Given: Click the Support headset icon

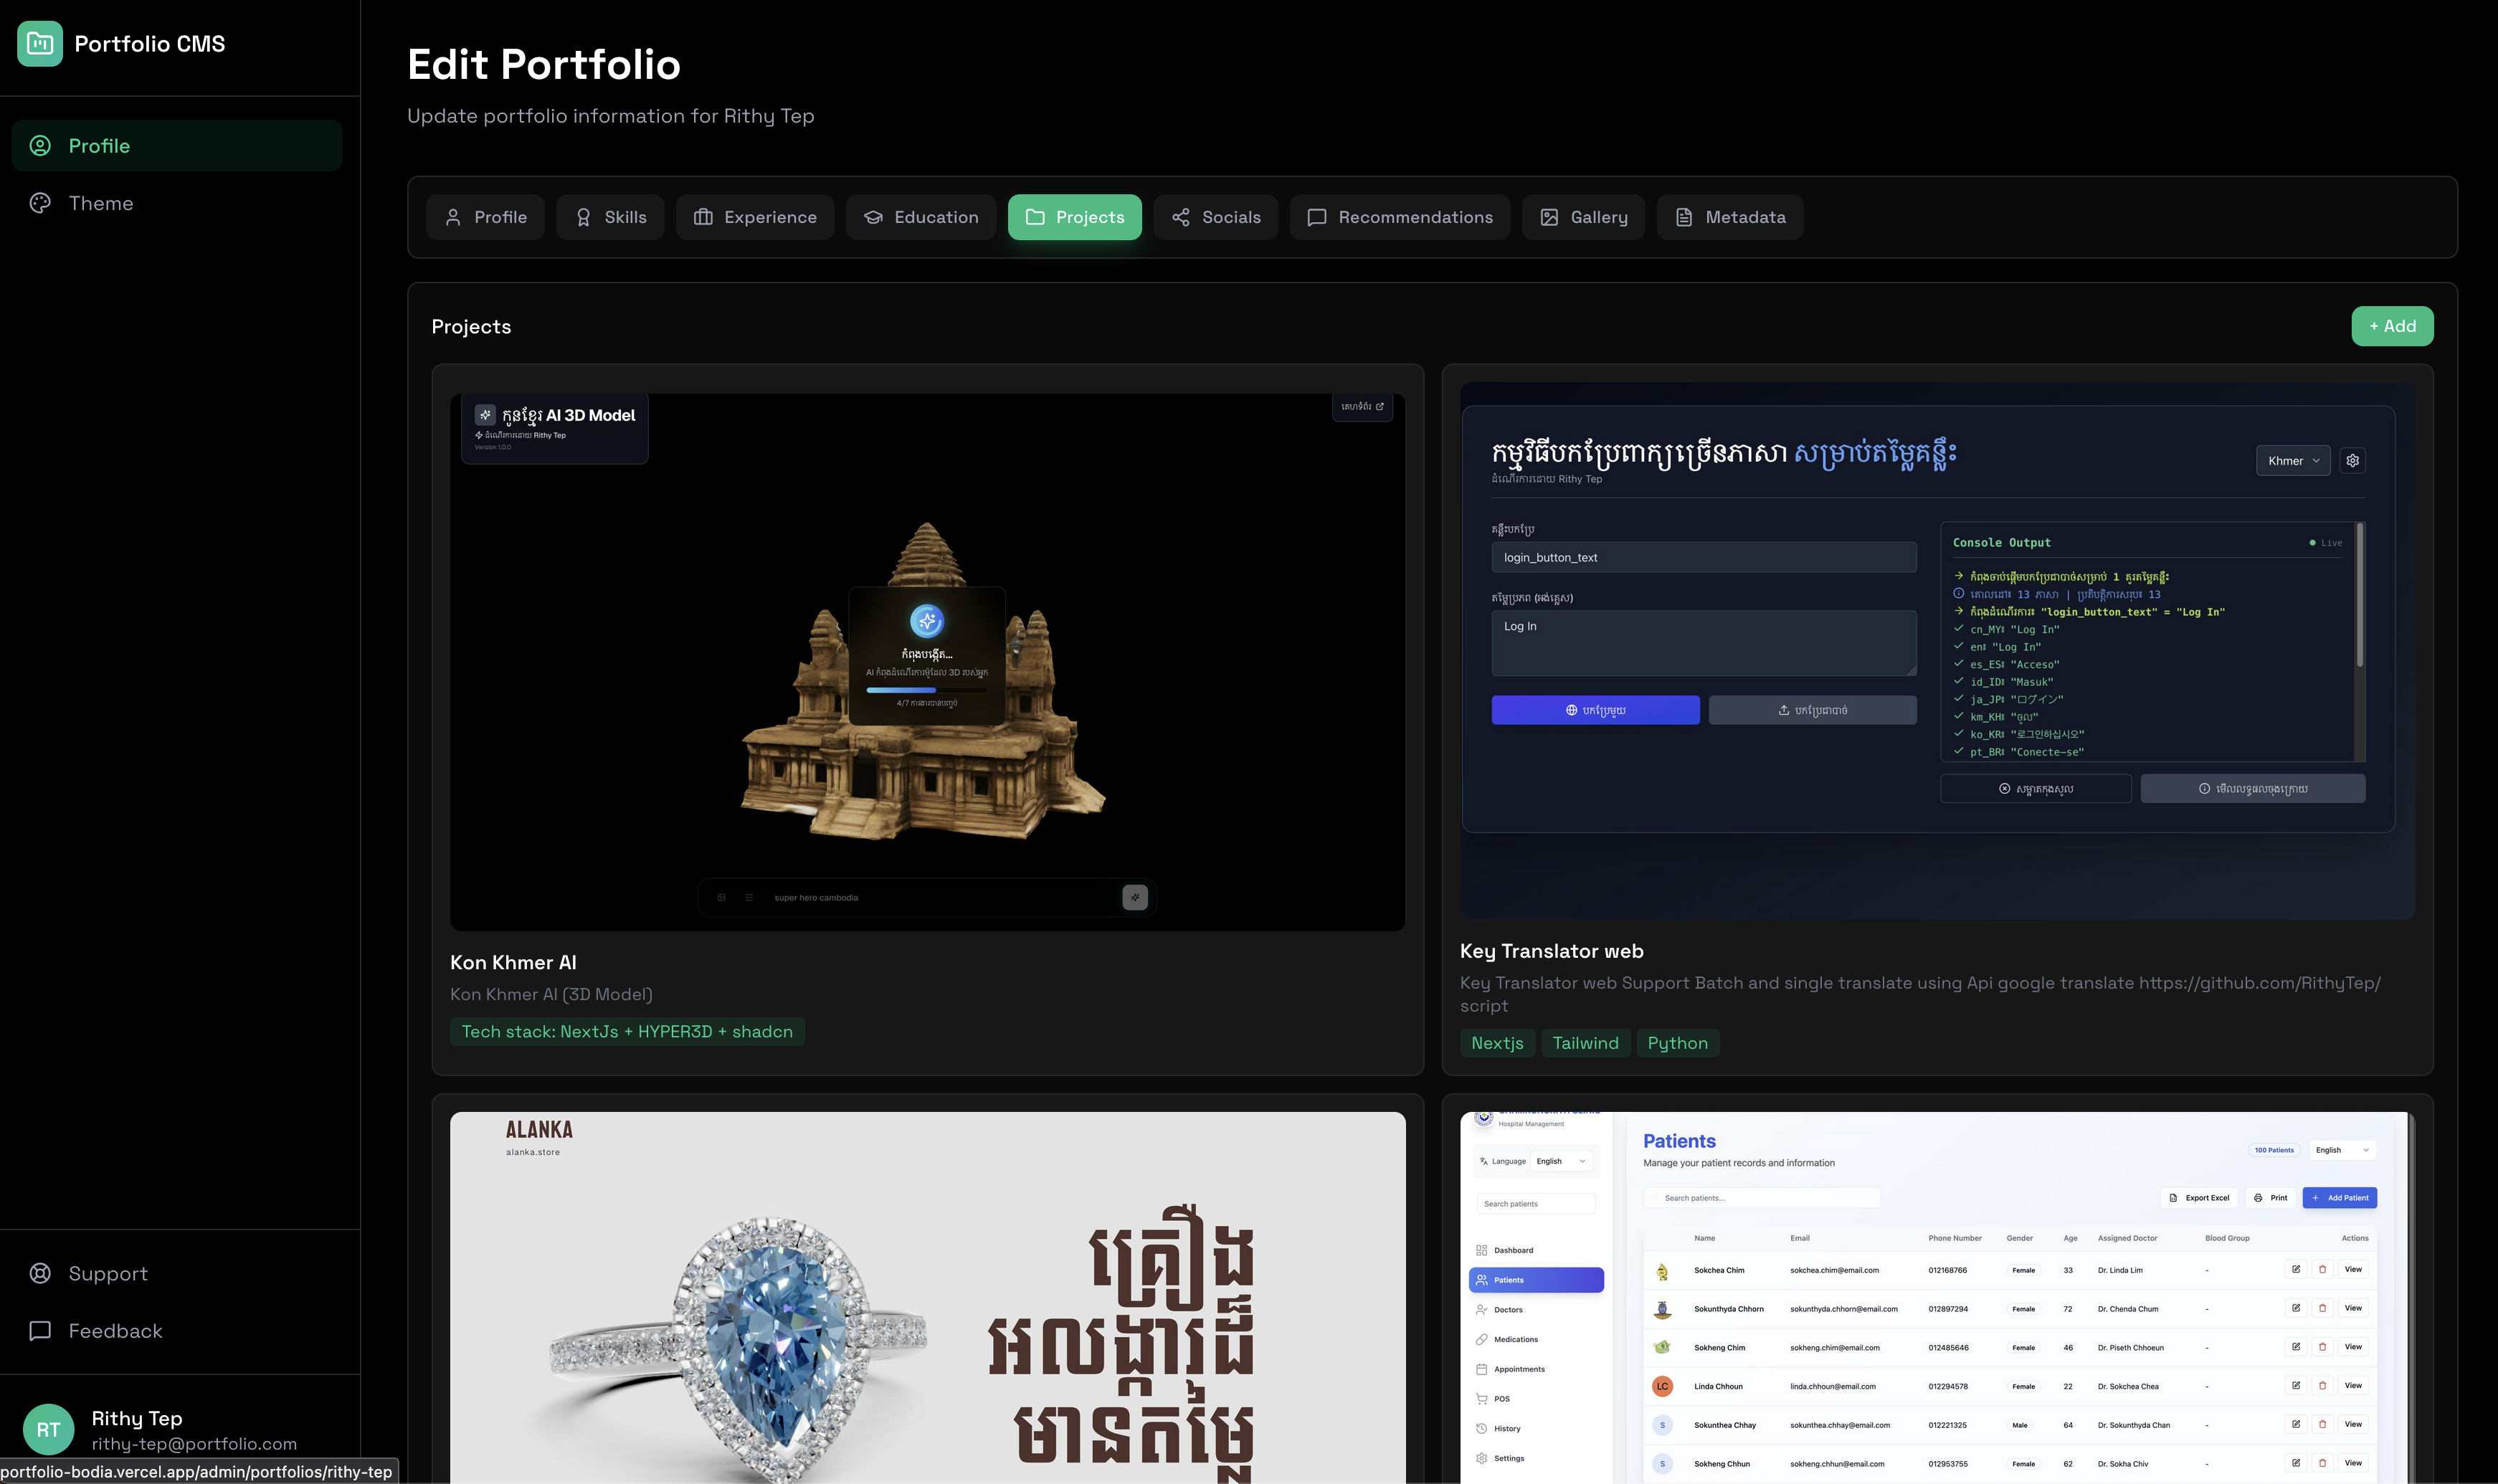Looking at the screenshot, I should point(40,1273).
